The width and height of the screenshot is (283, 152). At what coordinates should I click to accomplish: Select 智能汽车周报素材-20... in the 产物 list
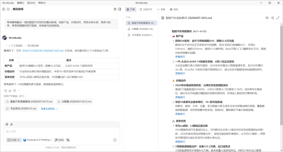(141, 23)
